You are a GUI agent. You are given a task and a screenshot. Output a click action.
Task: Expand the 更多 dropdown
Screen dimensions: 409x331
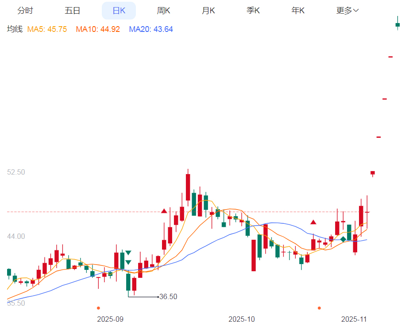coord(347,11)
